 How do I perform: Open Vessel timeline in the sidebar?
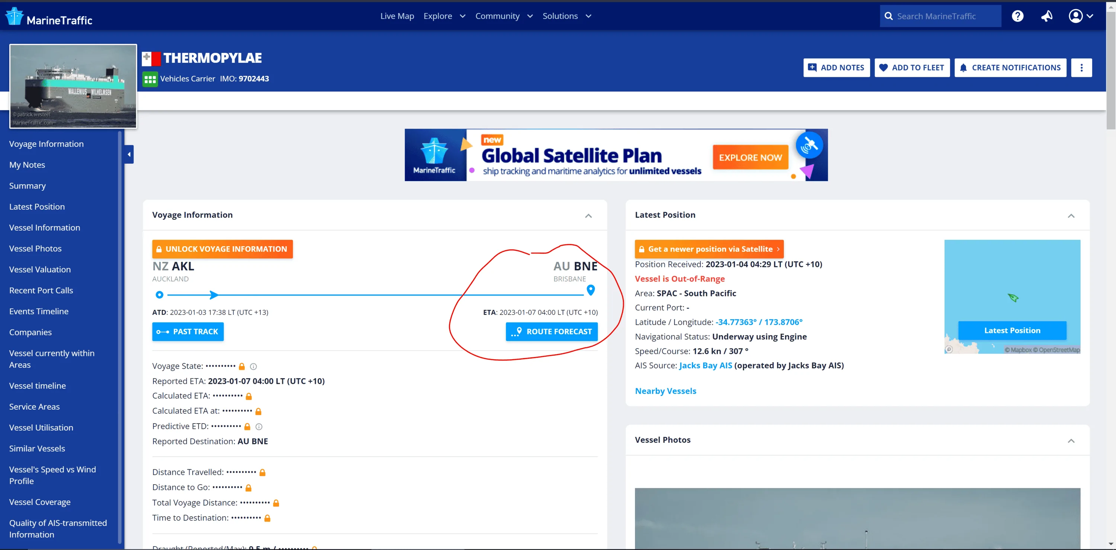tap(37, 386)
